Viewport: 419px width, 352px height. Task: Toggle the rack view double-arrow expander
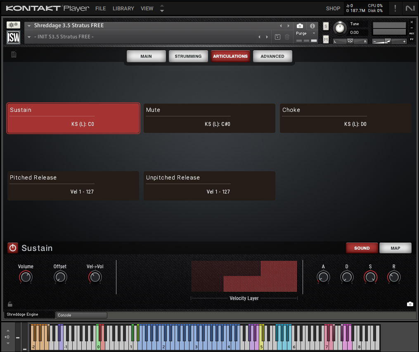click(x=162, y=8)
